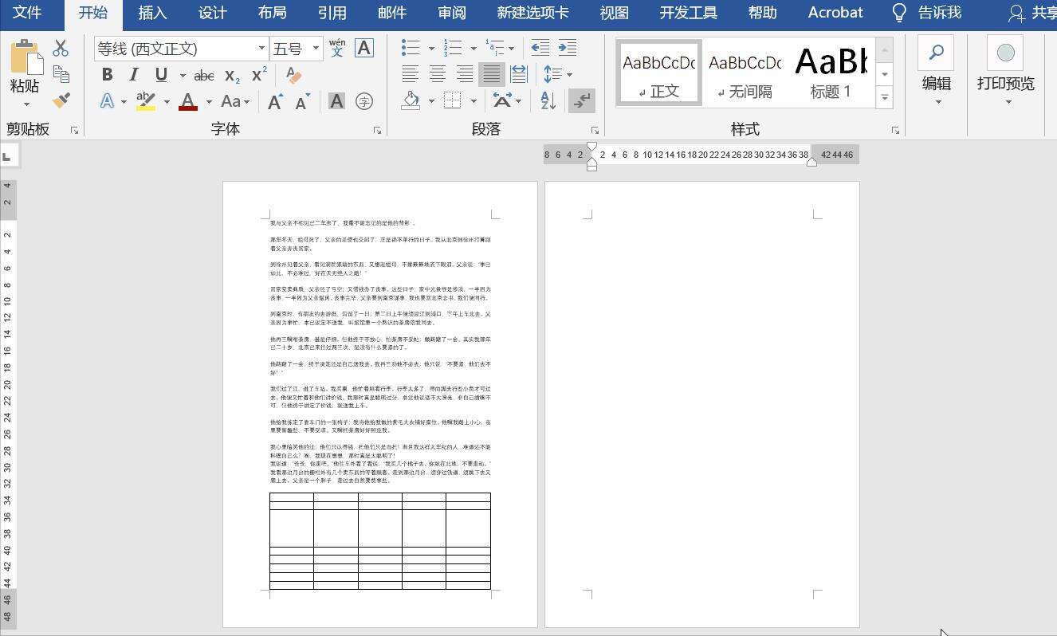Open the Change Case Aa menu
This screenshot has height=636, width=1057.
pyautogui.click(x=235, y=101)
